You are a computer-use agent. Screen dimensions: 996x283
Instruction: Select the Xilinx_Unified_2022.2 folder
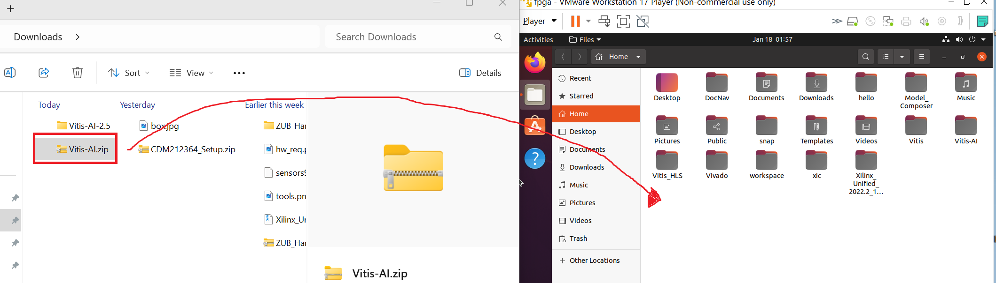[866, 172]
